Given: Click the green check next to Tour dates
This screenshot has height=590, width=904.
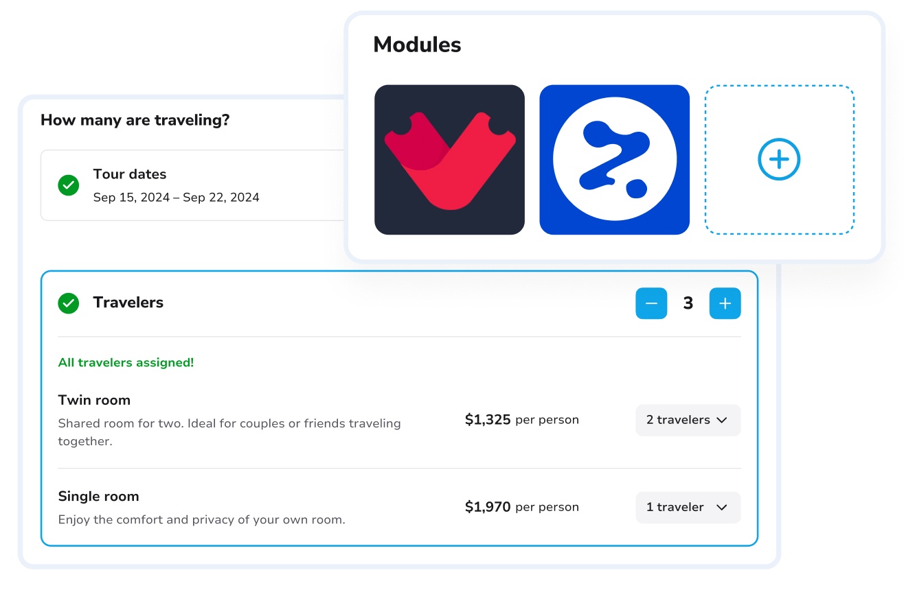Looking at the screenshot, I should (x=69, y=185).
